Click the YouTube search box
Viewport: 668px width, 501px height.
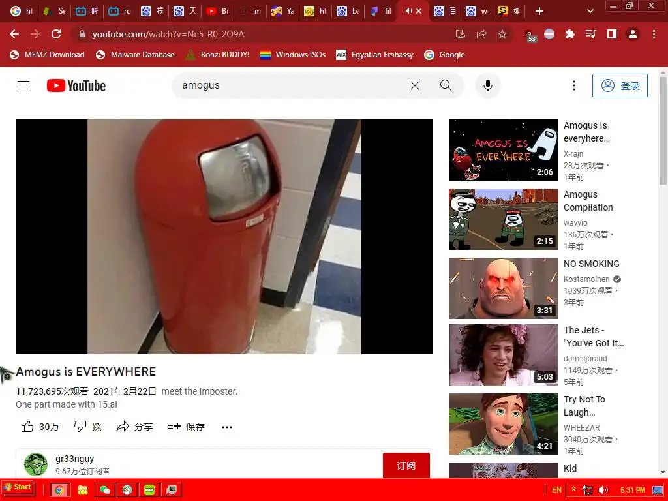tap(294, 85)
